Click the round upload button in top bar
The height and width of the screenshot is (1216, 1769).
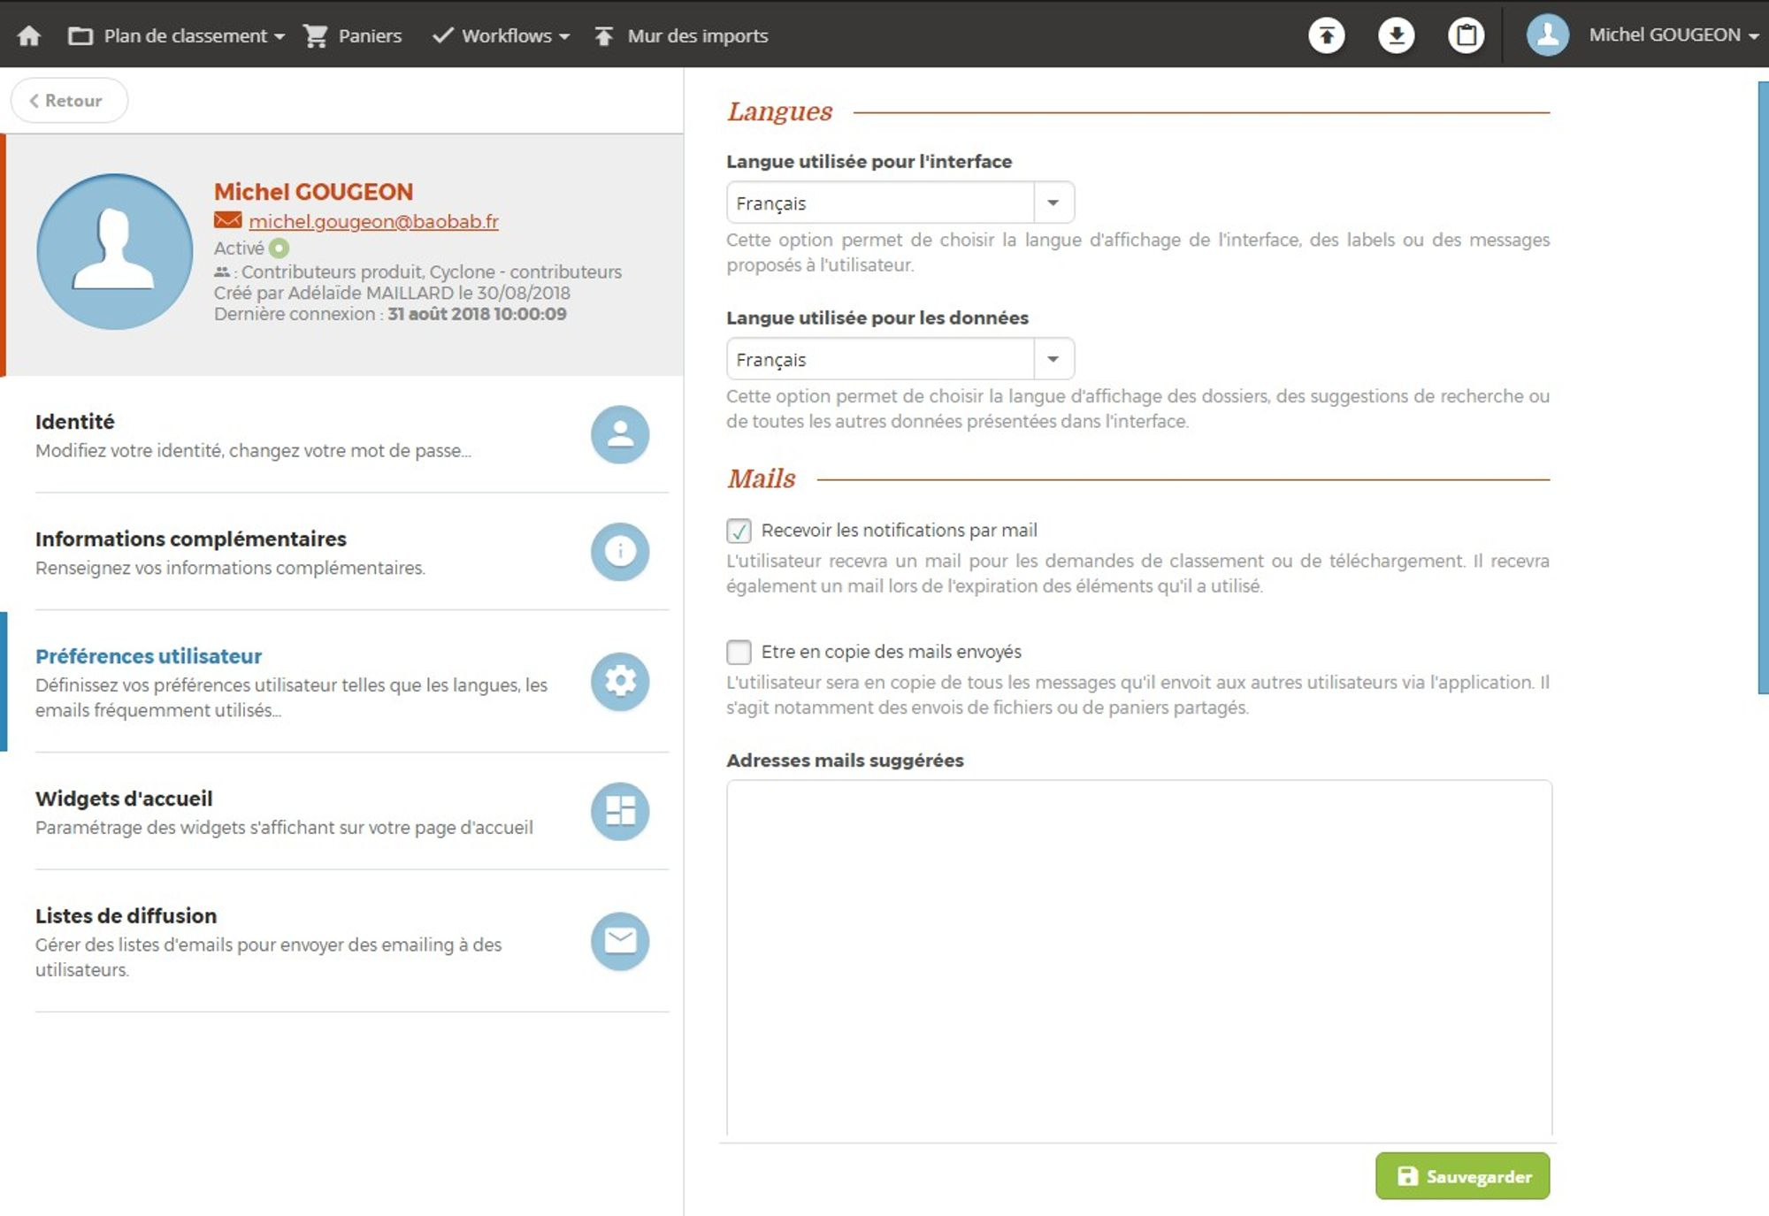[x=1326, y=35]
